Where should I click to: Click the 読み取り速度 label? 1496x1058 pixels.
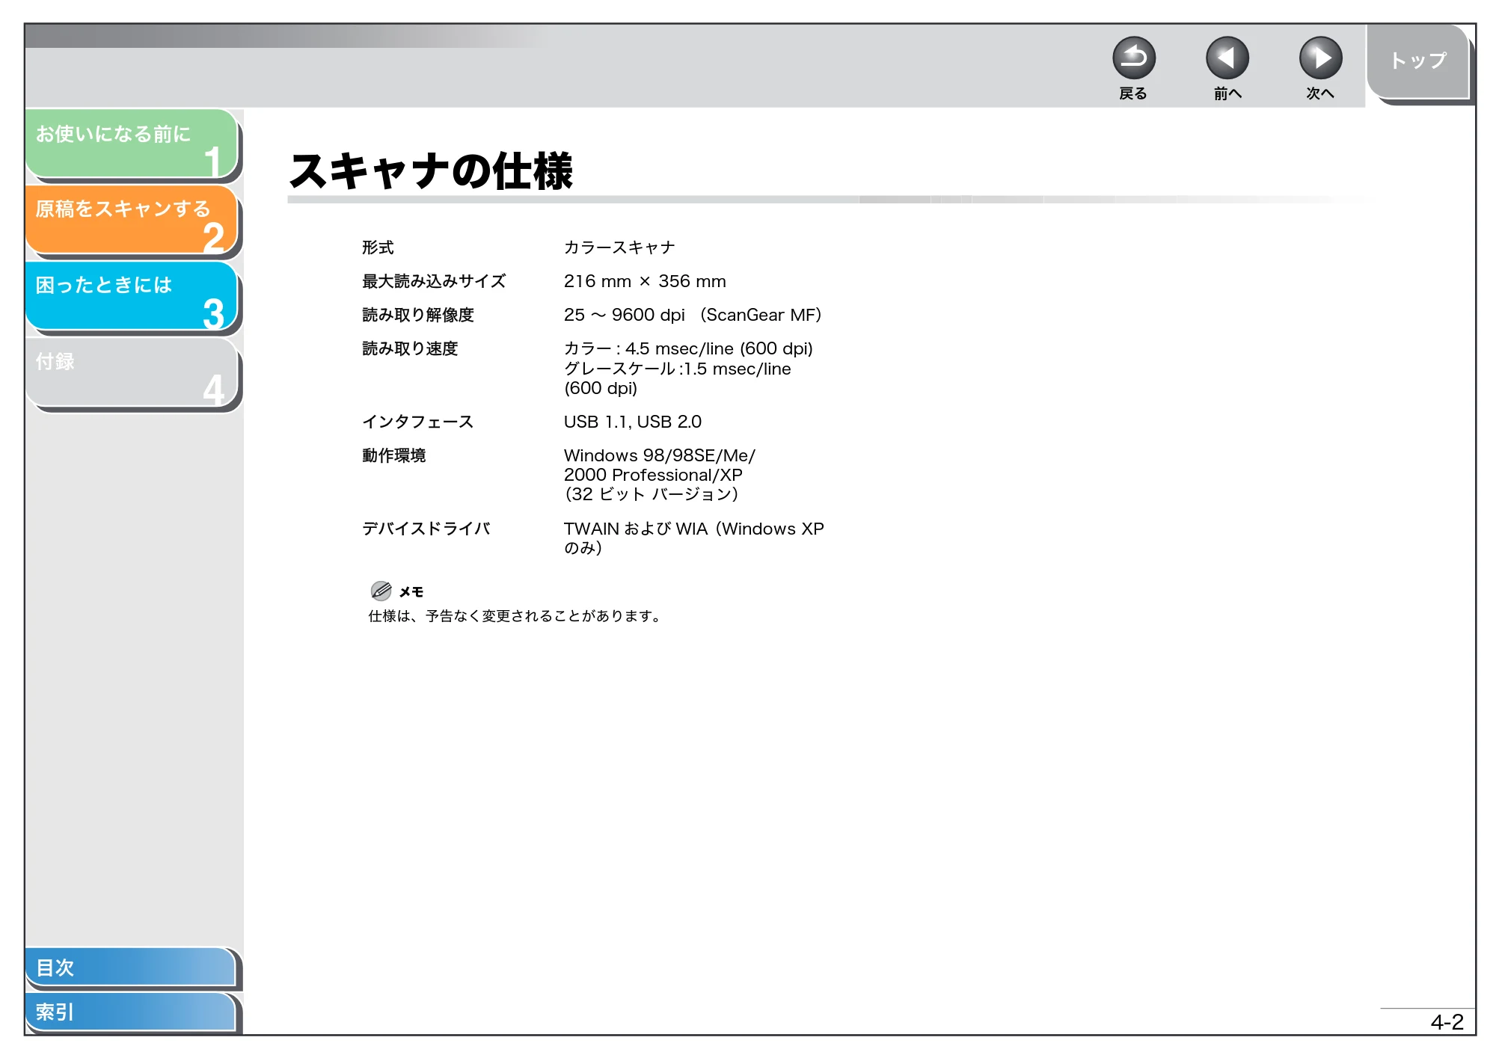pyautogui.click(x=410, y=348)
